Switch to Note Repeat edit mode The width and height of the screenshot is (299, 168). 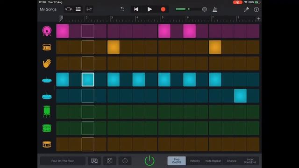(213, 161)
